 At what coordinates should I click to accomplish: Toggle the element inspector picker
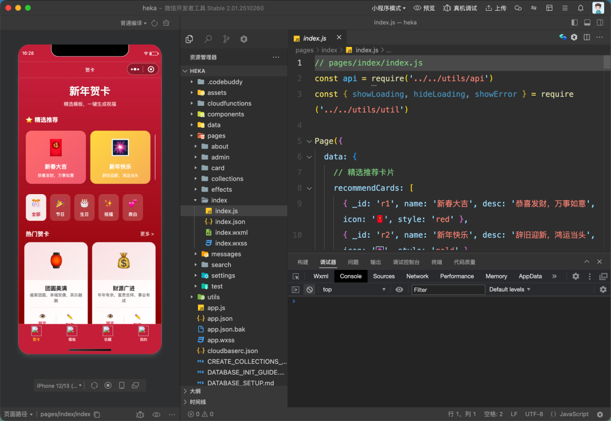click(296, 276)
